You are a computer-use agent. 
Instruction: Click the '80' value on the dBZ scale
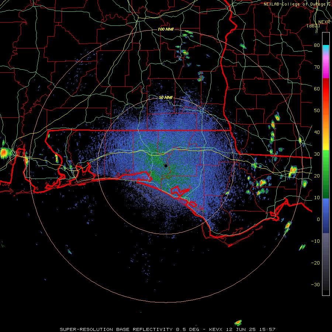pyautogui.click(x=317, y=45)
